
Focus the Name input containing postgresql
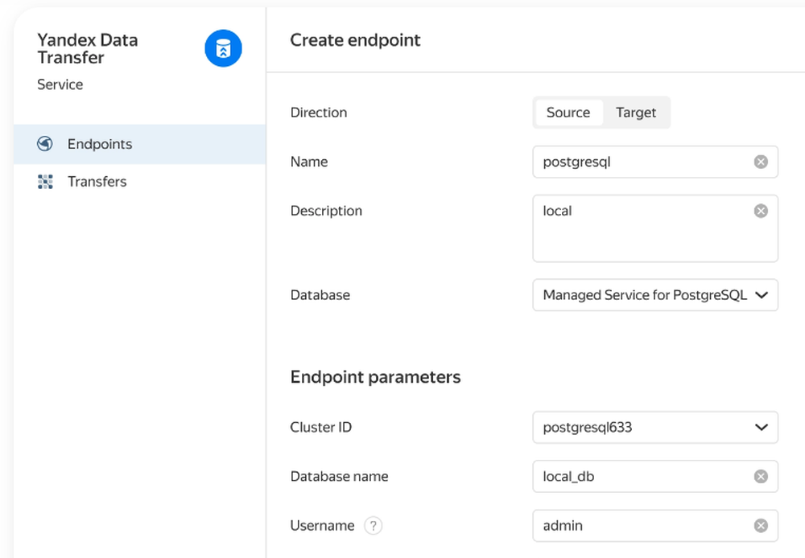click(x=655, y=162)
